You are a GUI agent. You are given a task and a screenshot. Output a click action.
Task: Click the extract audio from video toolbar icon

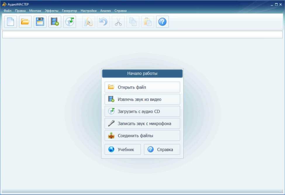click(55, 22)
